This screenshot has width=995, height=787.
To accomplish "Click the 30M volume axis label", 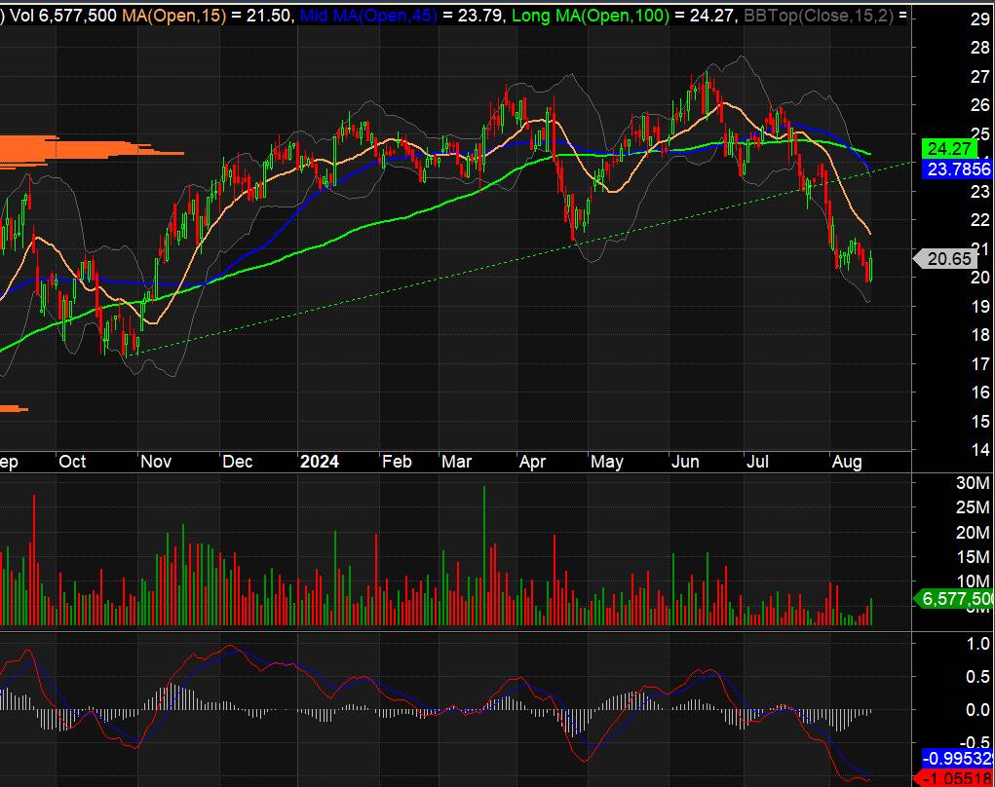I will (x=973, y=482).
